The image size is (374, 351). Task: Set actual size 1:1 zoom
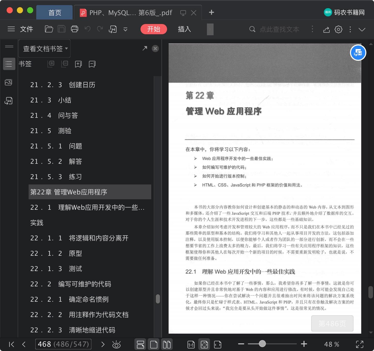coord(191,345)
